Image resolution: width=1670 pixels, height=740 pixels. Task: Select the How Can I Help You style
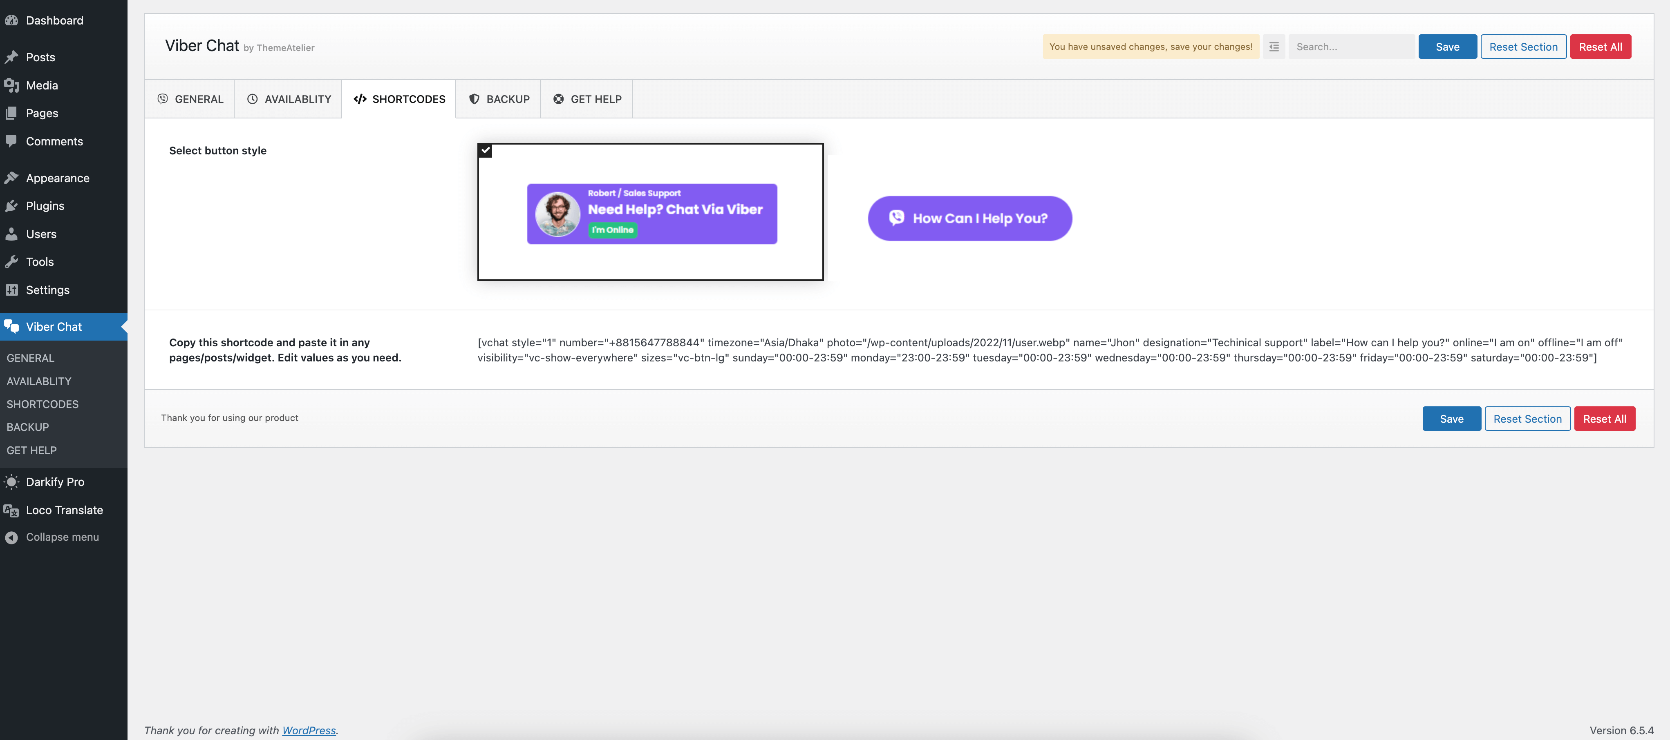point(970,218)
